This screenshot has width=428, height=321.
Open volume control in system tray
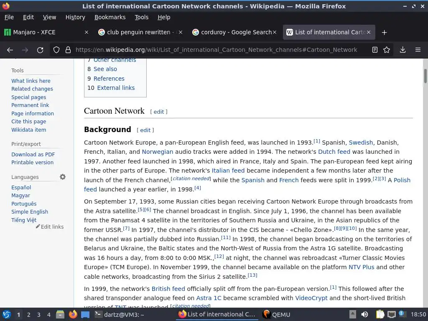click(364, 314)
